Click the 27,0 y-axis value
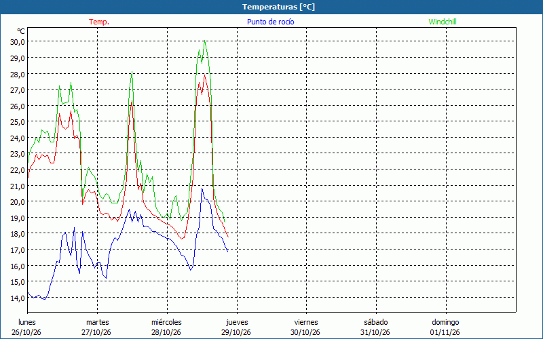 coord(18,90)
